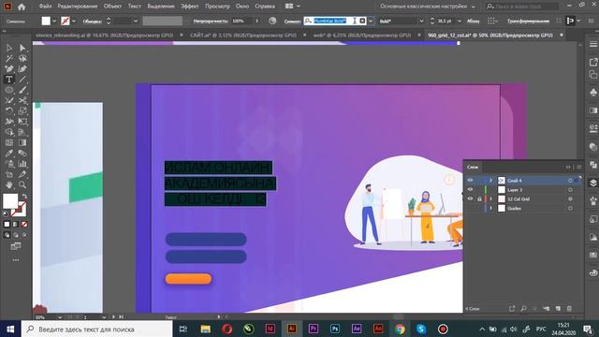Select the Gradient tool
This screenshot has height=337, width=599.
pyautogui.click(x=22, y=142)
